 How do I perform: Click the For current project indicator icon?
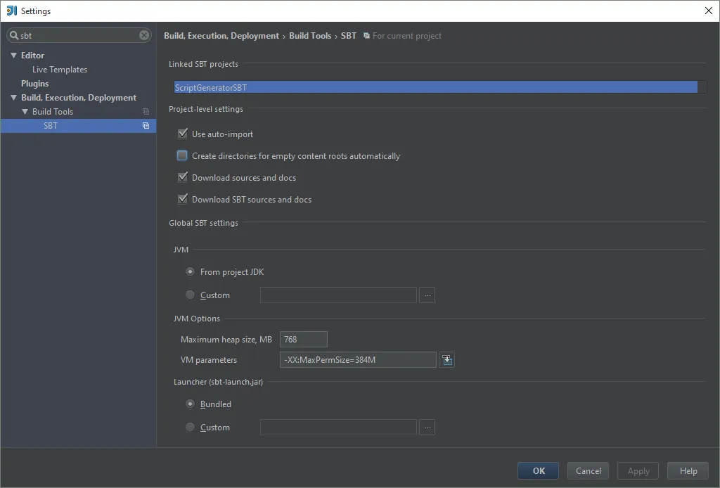click(366, 36)
